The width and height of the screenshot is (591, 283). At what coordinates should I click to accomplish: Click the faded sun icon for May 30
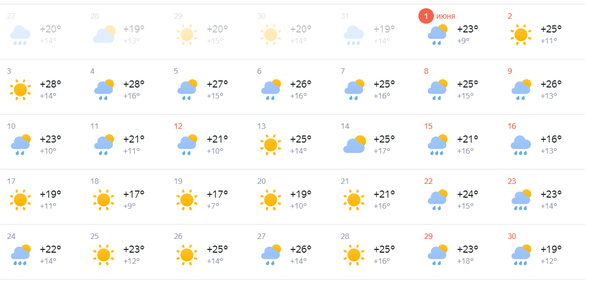pyautogui.click(x=271, y=35)
